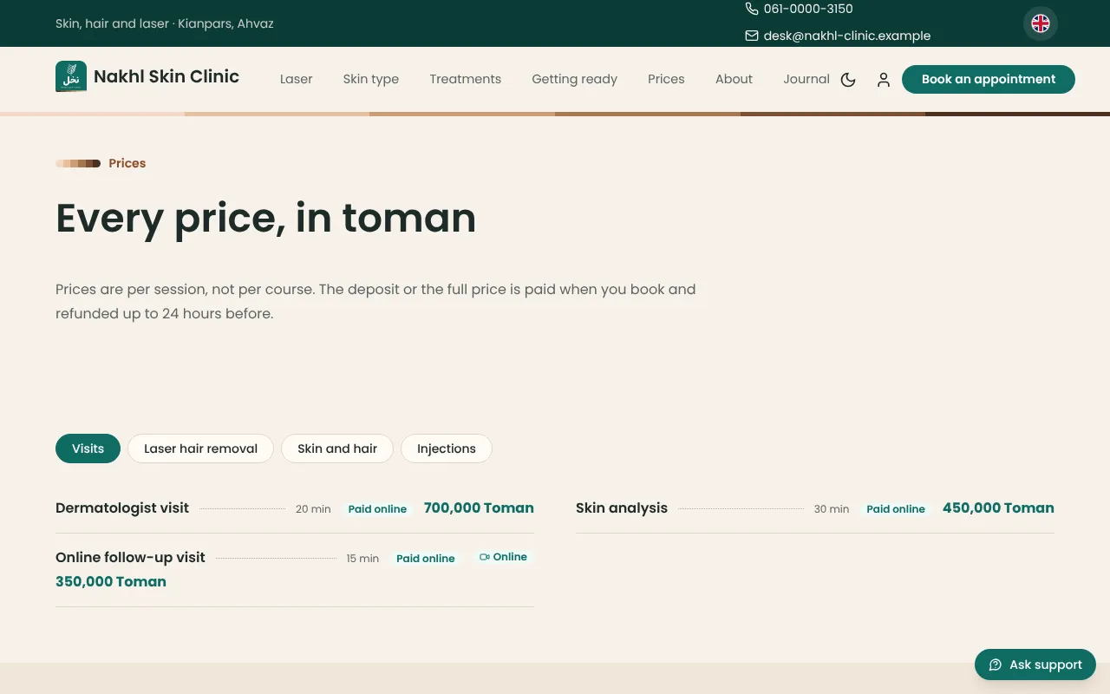Toggle dark mode with the moon icon
The image size is (1110, 694).
tap(848, 80)
